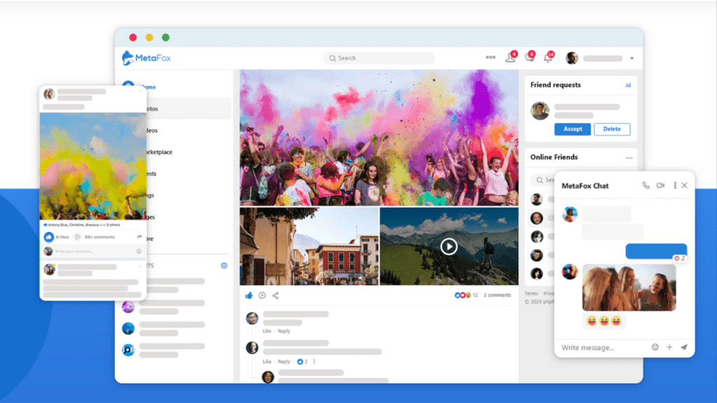Click the sidebar shortcuts gear icon

tap(224, 265)
